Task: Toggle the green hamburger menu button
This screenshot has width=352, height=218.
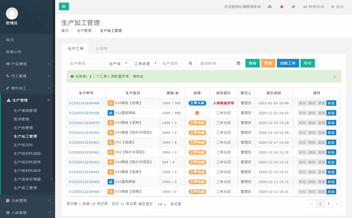Action: [64, 7]
